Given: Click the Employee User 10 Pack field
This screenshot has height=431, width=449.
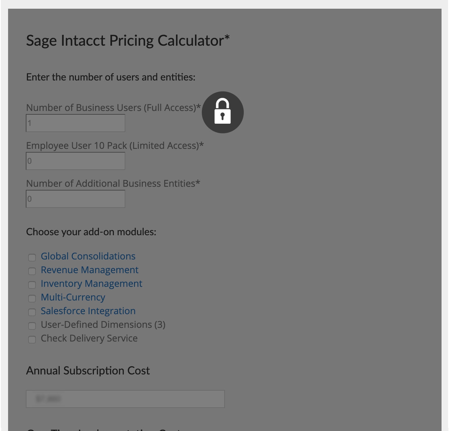Looking at the screenshot, I should 76,161.
